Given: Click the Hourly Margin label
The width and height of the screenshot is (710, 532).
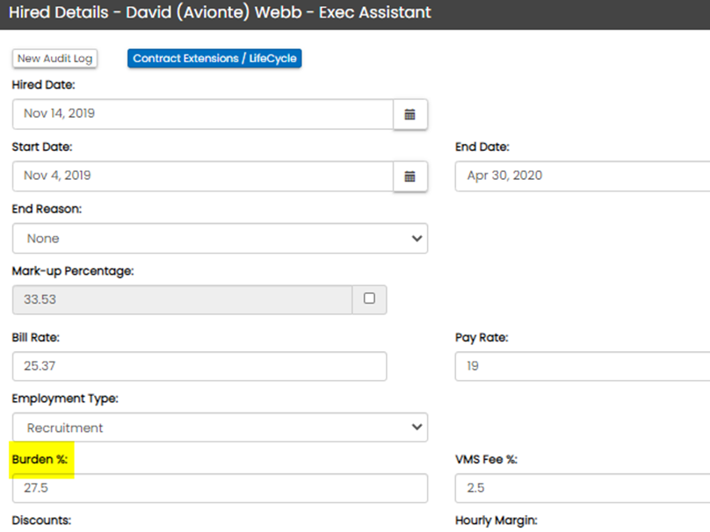Looking at the screenshot, I should [x=496, y=521].
